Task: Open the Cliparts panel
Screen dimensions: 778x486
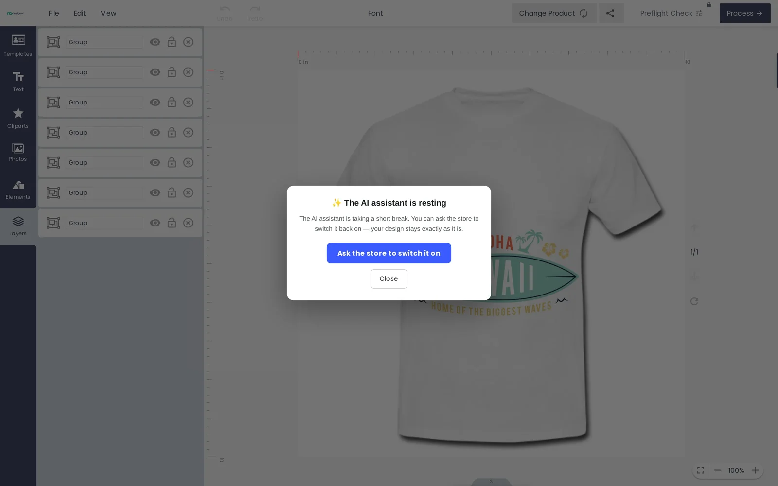Action: 18,118
